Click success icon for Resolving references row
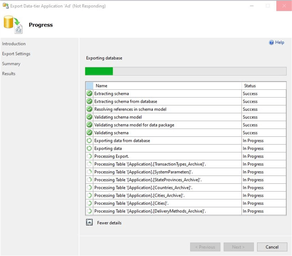 89,109
